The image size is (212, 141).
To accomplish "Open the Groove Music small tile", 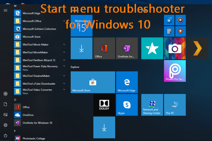I will [x=180, y=20].
